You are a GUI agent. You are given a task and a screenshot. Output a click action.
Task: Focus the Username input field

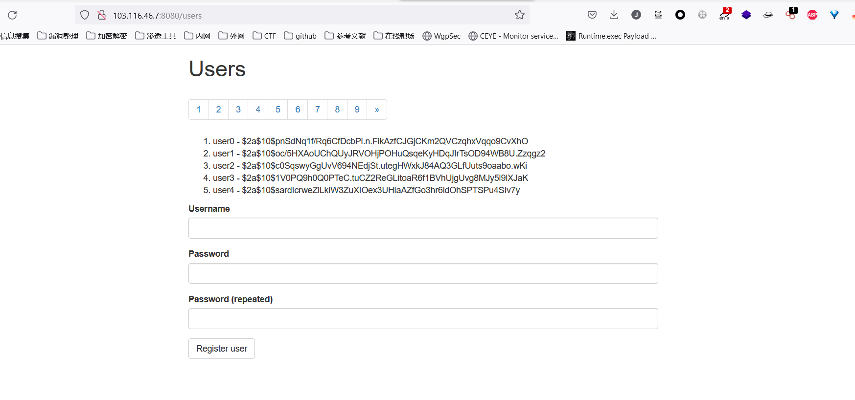coord(423,228)
